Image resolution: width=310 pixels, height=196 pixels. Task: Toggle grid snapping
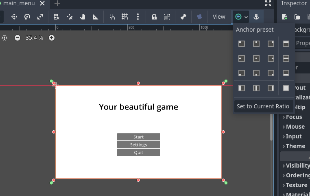[x=125, y=17]
